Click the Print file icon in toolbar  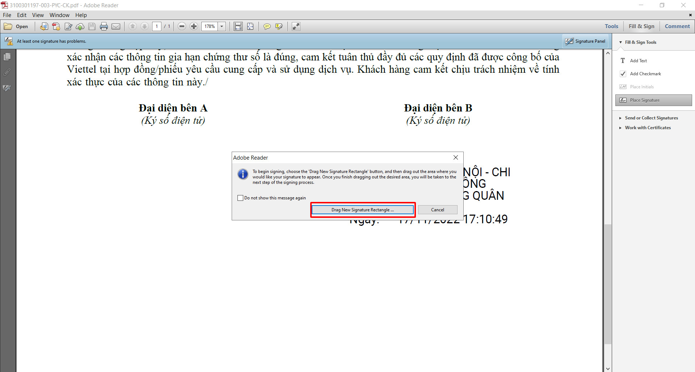[x=104, y=26]
